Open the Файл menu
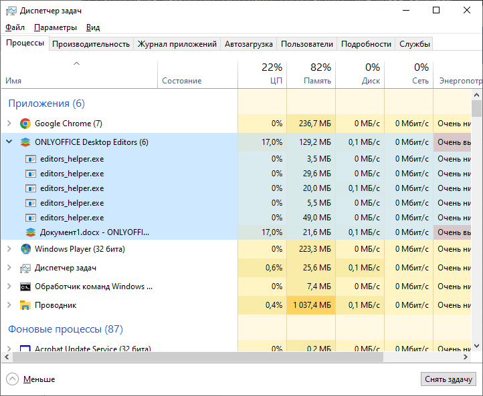Viewport: 483px width, 396px height. tap(15, 27)
